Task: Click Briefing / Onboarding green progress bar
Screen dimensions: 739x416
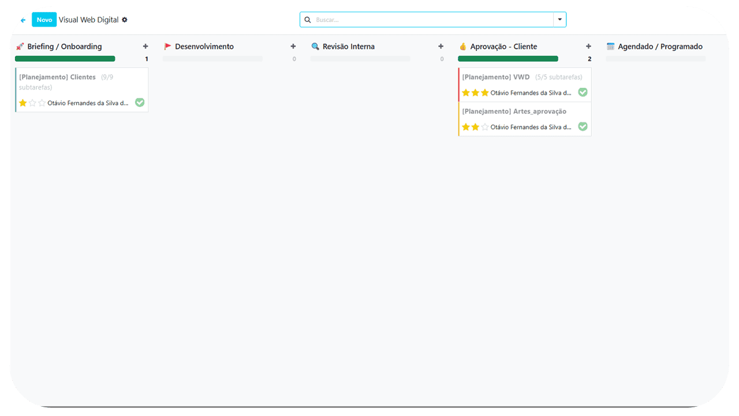Action: click(65, 58)
